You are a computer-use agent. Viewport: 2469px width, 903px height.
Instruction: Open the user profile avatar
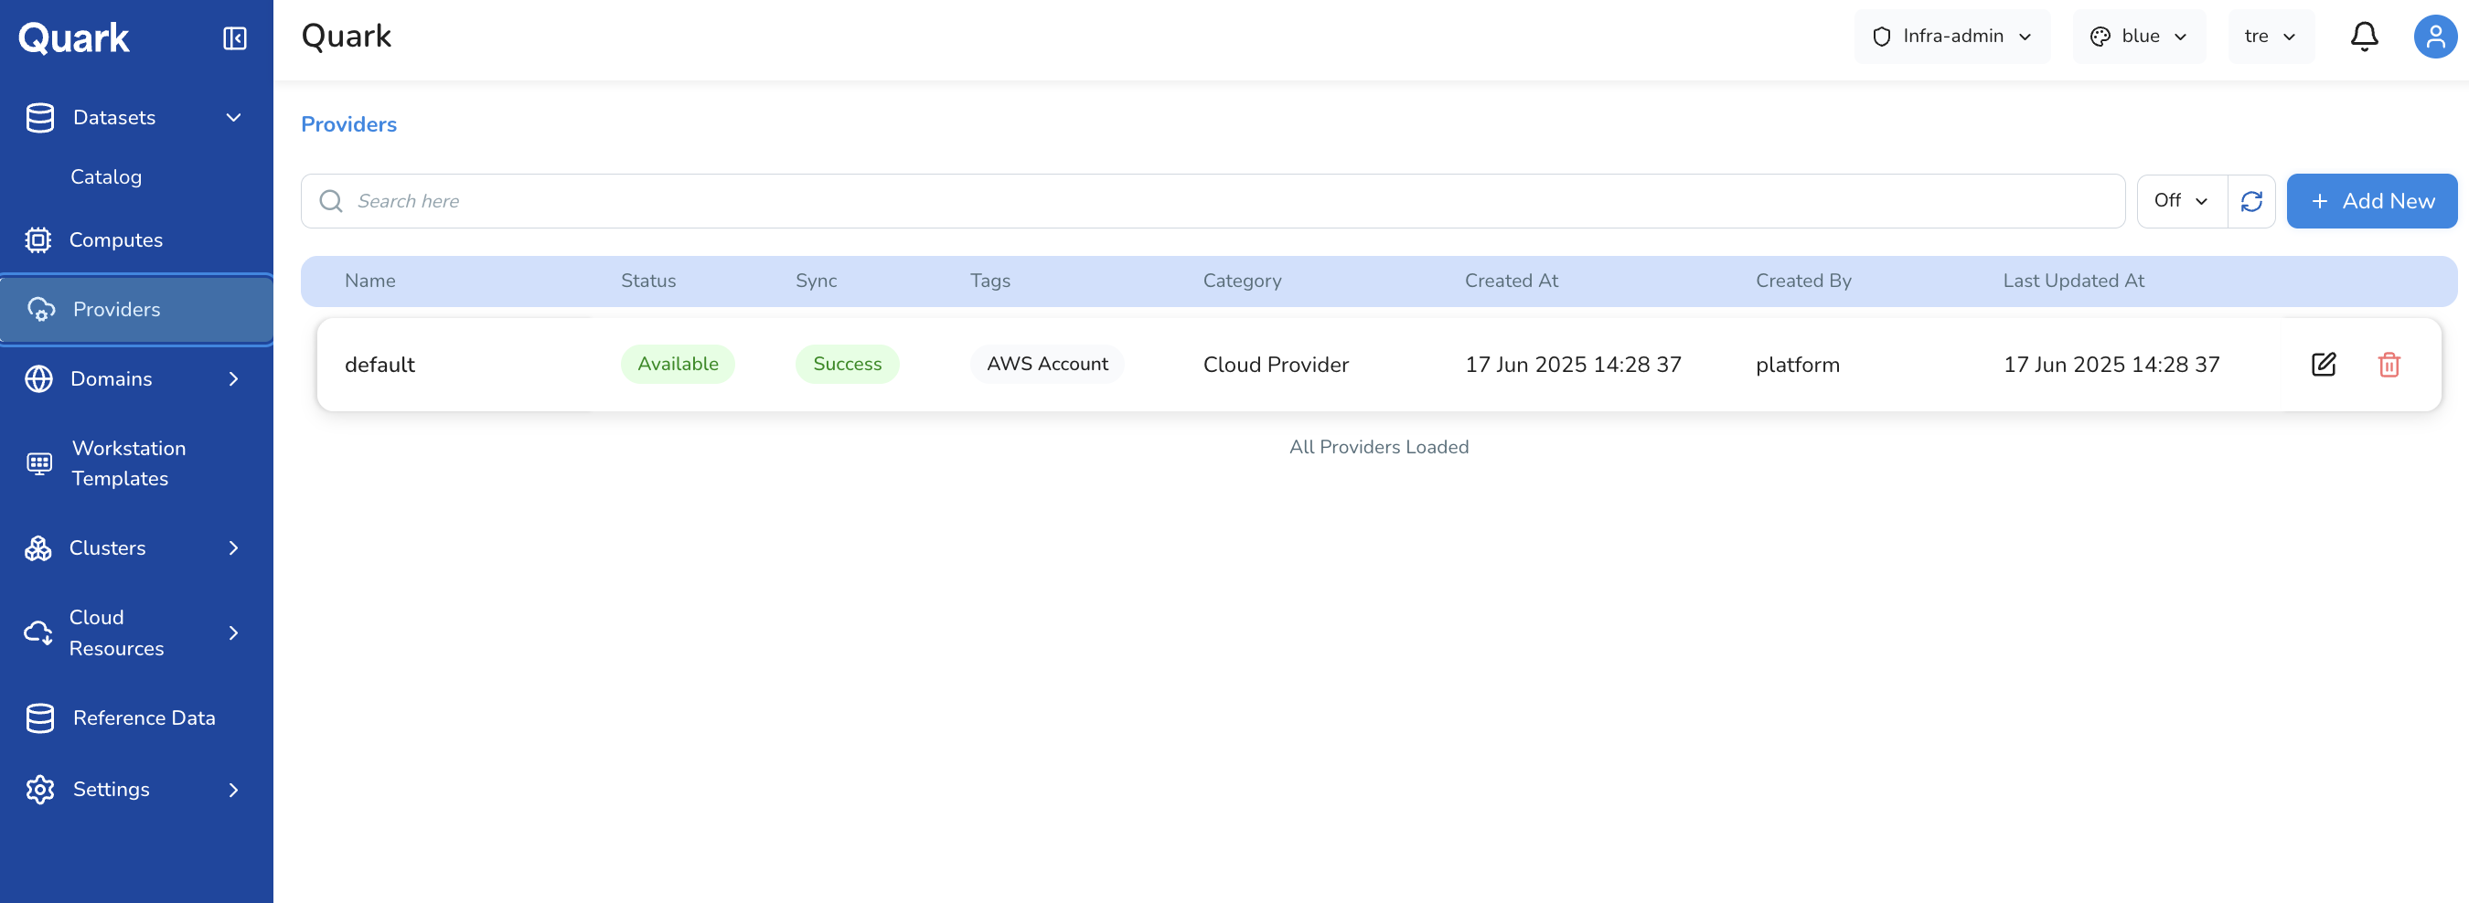point(2435,37)
